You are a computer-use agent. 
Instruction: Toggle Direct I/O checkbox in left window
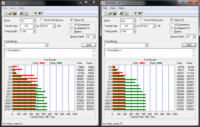[72, 20]
